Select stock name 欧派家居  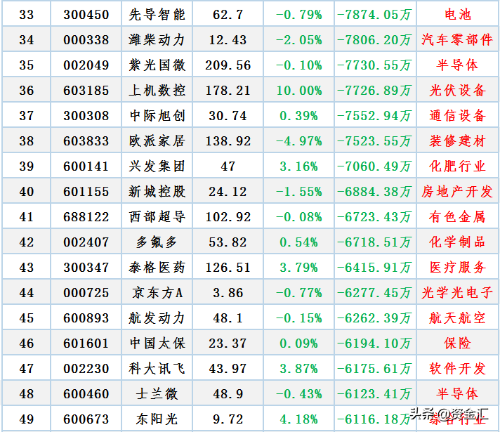(x=157, y=141)
